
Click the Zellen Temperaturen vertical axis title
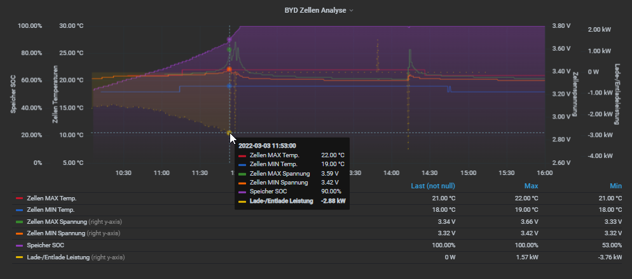[x=55, y=94]
